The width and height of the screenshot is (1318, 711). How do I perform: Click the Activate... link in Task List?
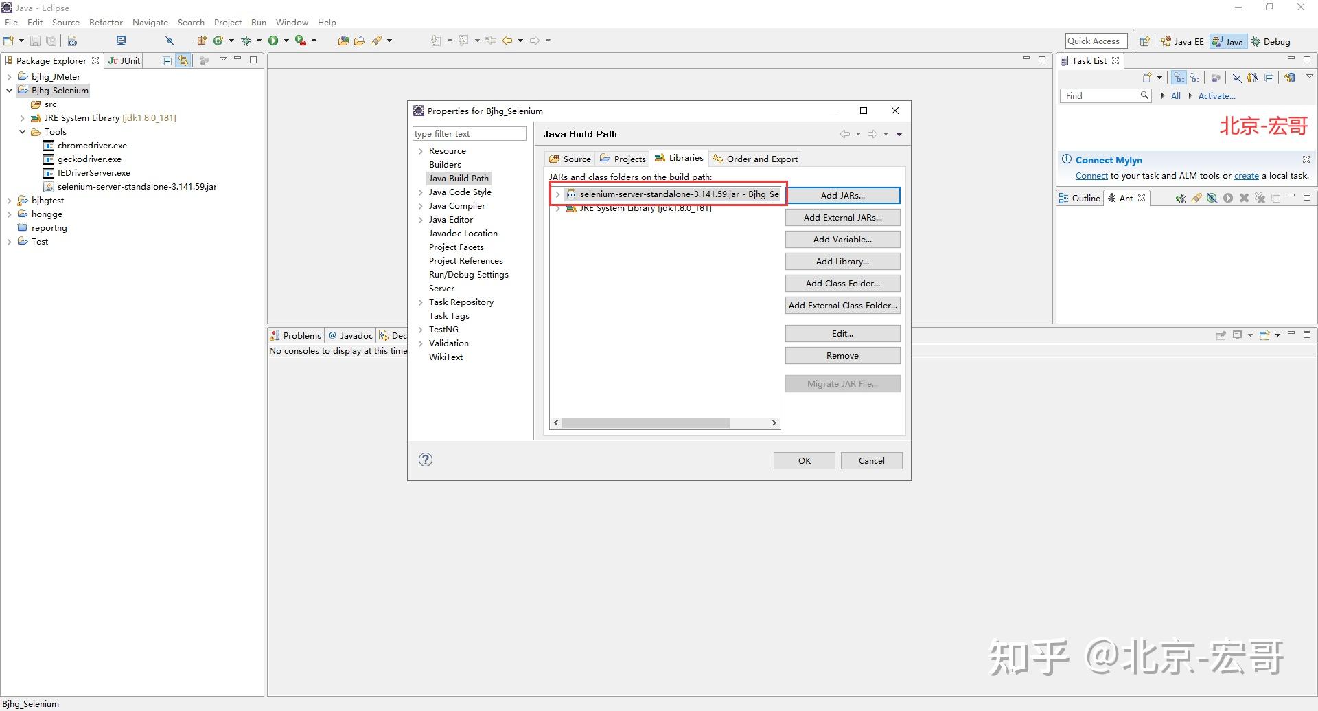click(x=1216, y=96)
